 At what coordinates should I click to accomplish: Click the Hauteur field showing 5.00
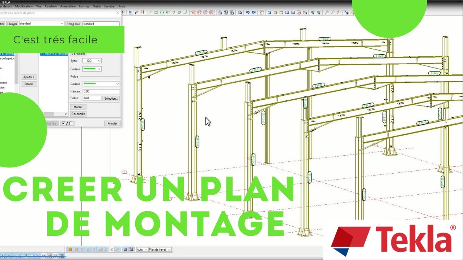click(101, 91)
